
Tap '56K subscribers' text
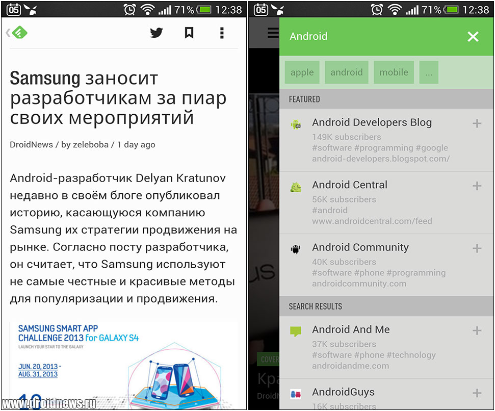[x=344, y=199]
